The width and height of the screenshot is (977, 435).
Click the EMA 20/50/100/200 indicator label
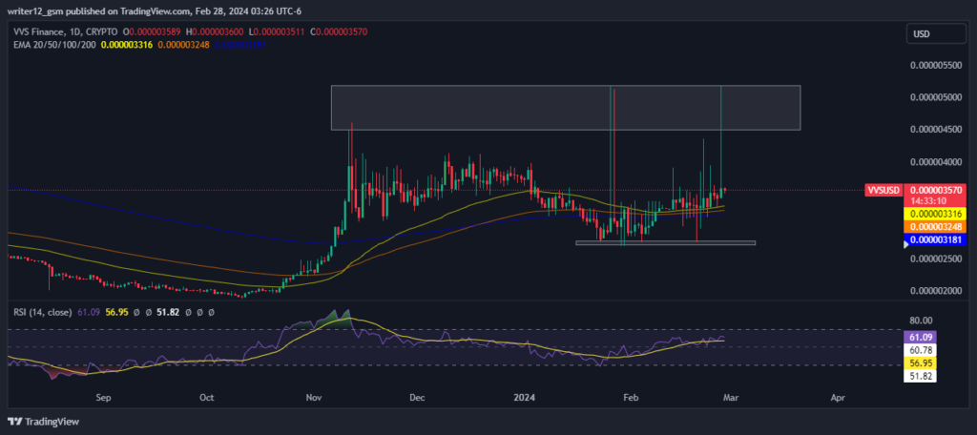click(x=52, y=45)
